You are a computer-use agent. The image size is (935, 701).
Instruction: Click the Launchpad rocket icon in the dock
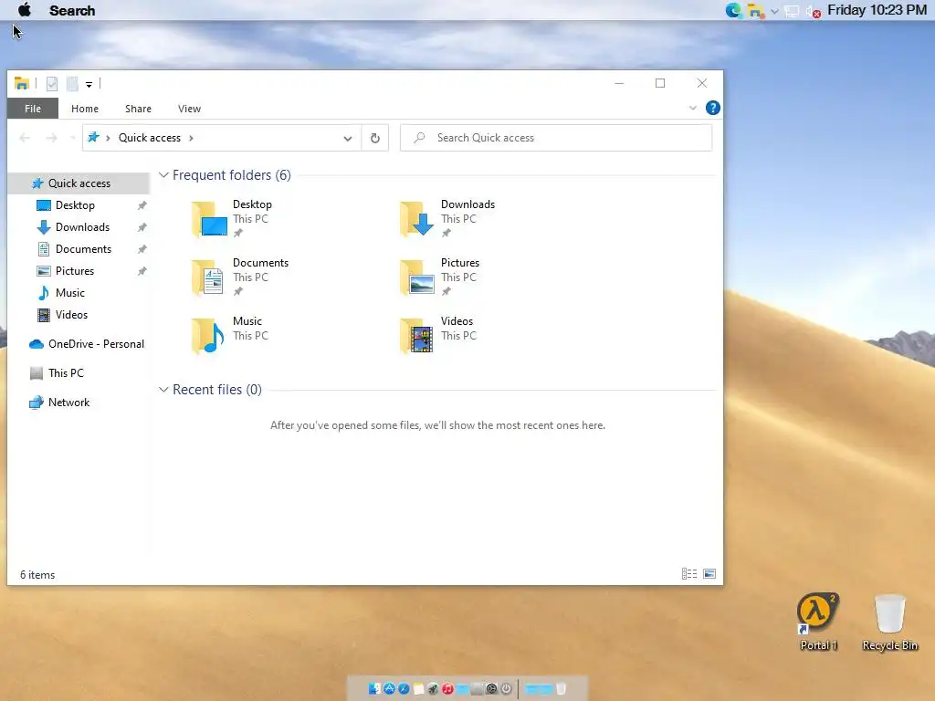click(433, 689)
